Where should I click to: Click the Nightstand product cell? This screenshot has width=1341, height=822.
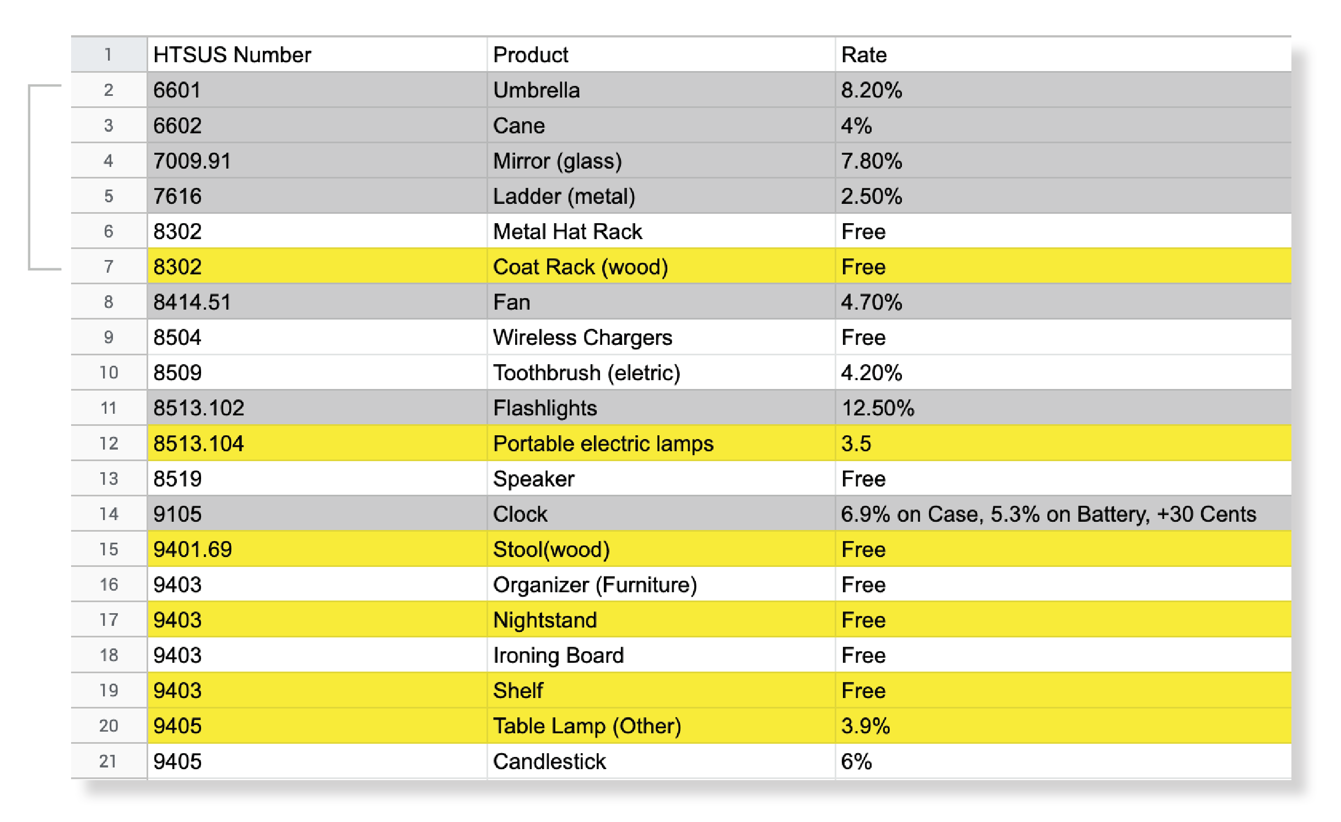(x=661, y=620)
